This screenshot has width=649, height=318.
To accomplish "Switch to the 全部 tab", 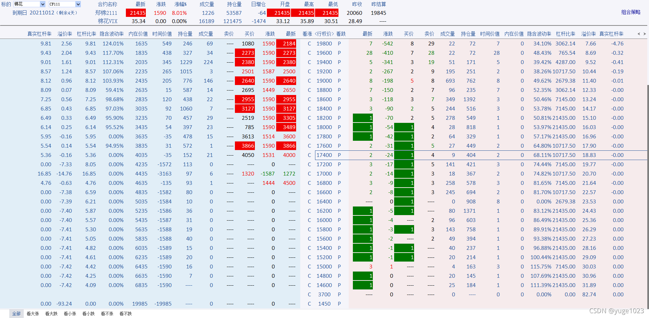I will pyautogui.click(x=16, y=314).
